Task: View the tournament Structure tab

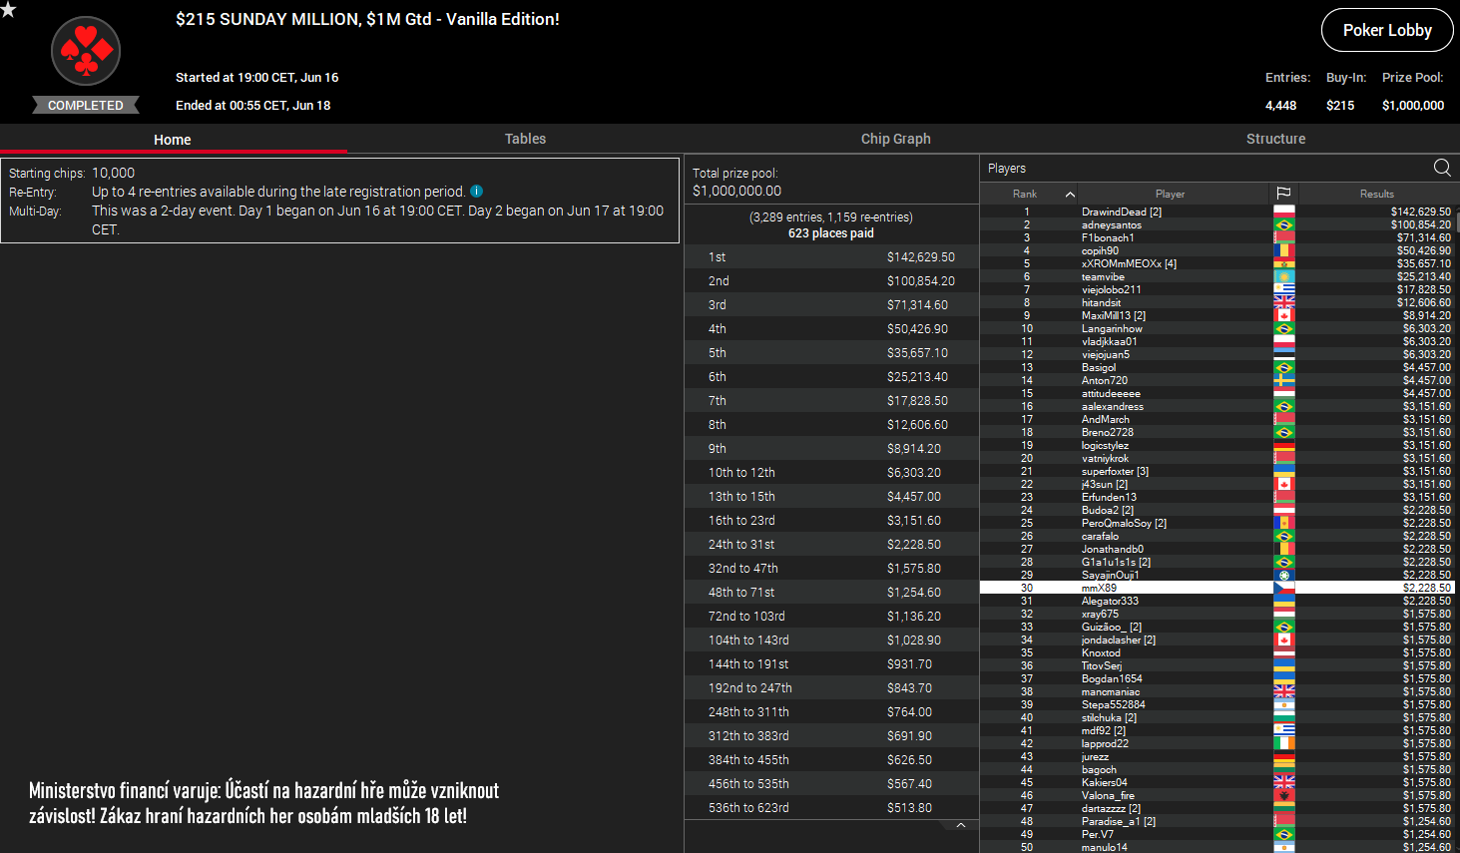Action: click(1275, 139)
